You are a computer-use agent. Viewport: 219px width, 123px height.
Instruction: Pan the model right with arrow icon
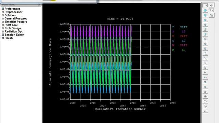205,77
